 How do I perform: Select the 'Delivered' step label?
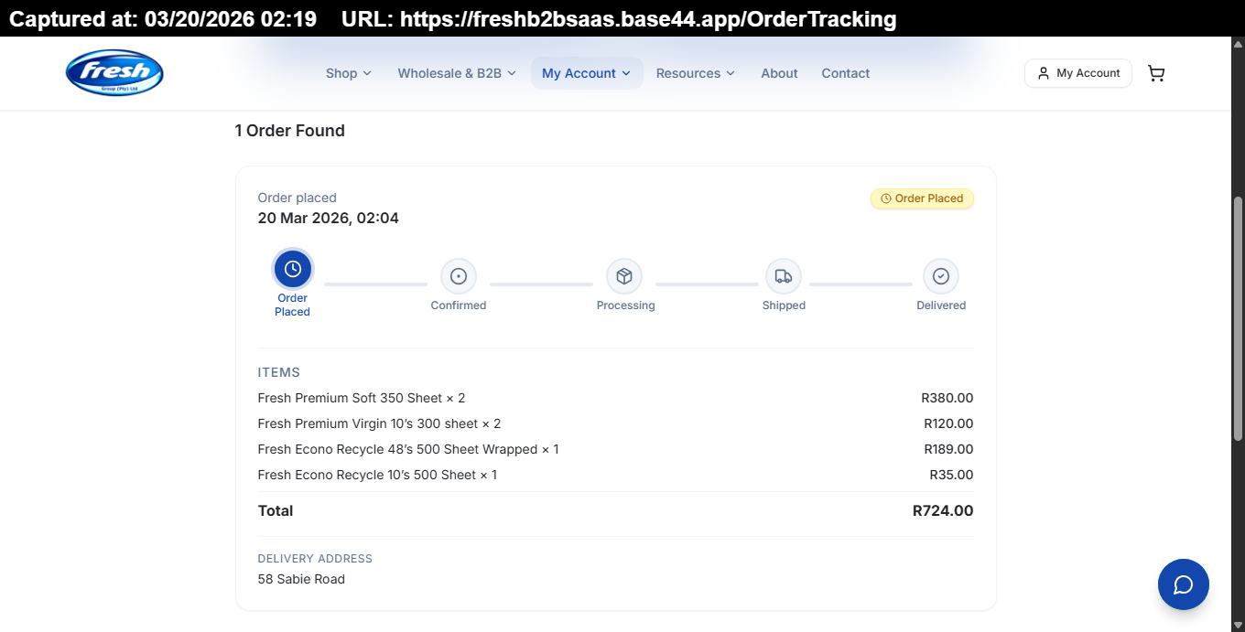coord(941,305)
